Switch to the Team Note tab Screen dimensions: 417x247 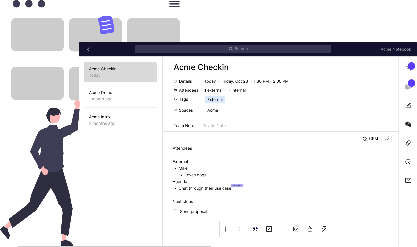184,126
